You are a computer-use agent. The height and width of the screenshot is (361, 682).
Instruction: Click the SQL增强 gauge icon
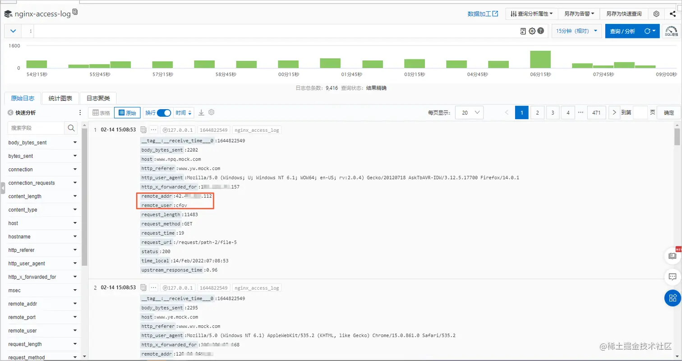(x=671, y=31)
